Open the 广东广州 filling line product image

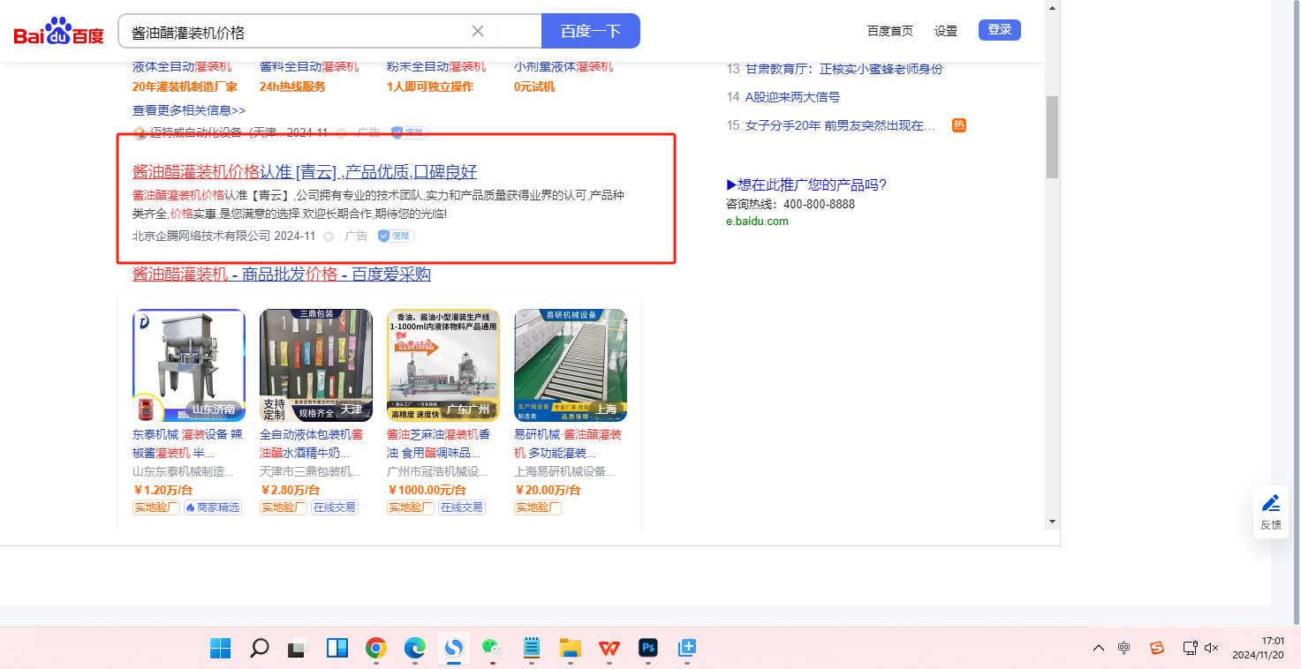[443, 365]
